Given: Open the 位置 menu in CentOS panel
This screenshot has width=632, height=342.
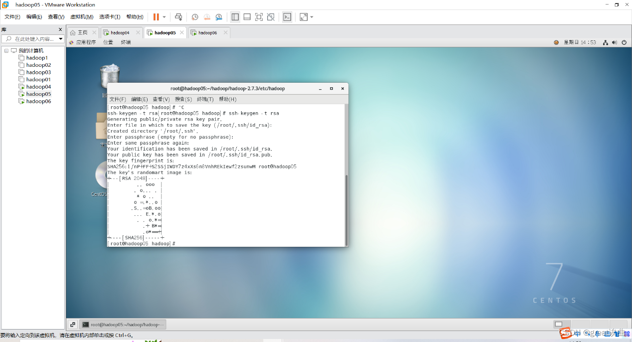Looking at the screenshot, I should (x=108, y=42).
